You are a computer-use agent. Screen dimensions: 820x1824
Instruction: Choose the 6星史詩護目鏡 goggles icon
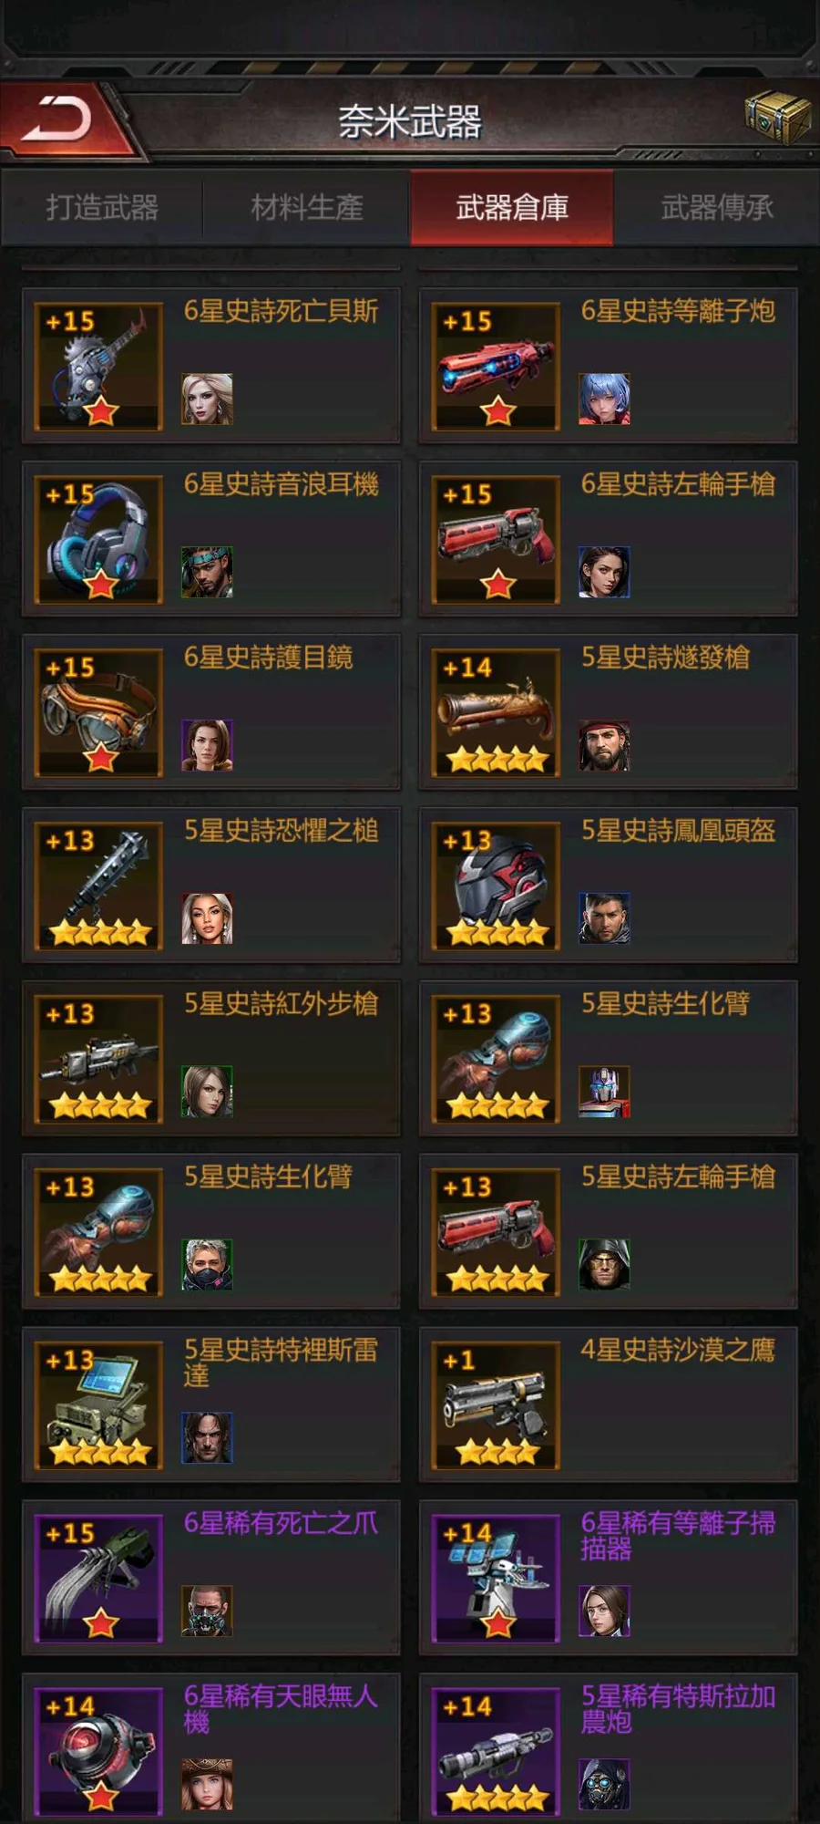coord(98,713)
